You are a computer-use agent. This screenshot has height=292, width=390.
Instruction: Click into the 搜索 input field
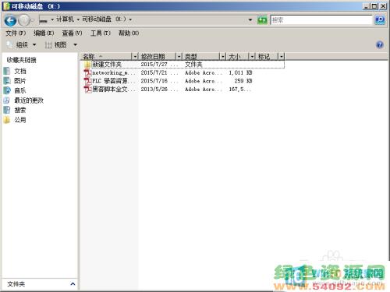point(321,20)
